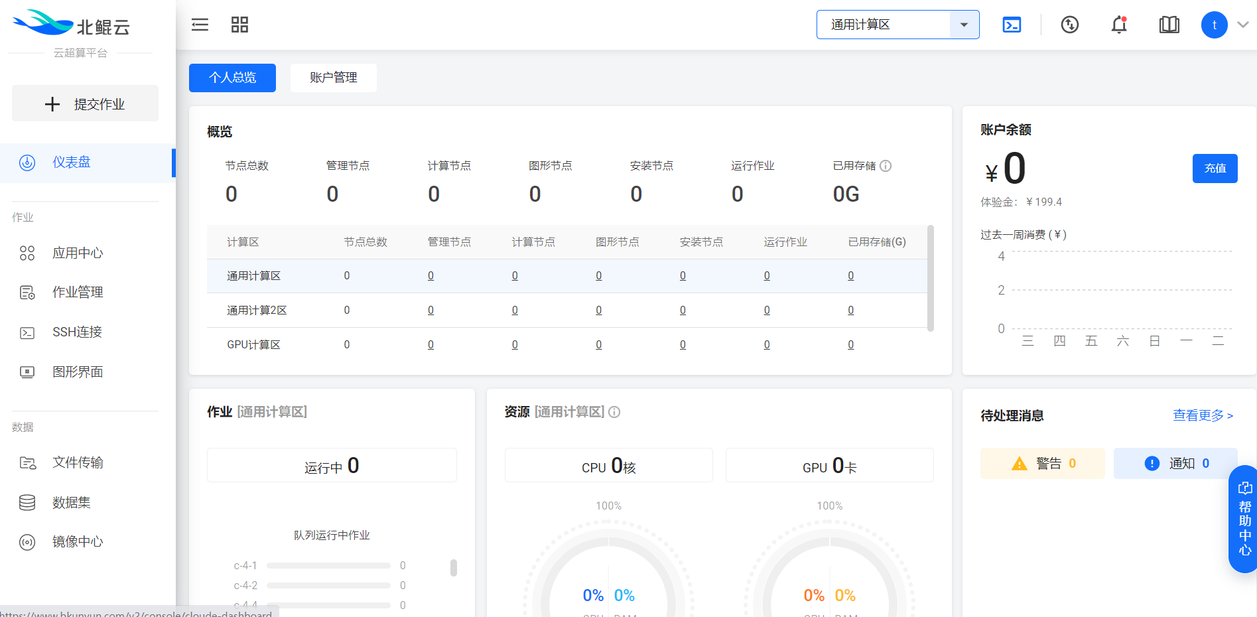This screenshot has width=1257, height=617.
Task: Select the 通用计算区 table row name
Action: 253,276
